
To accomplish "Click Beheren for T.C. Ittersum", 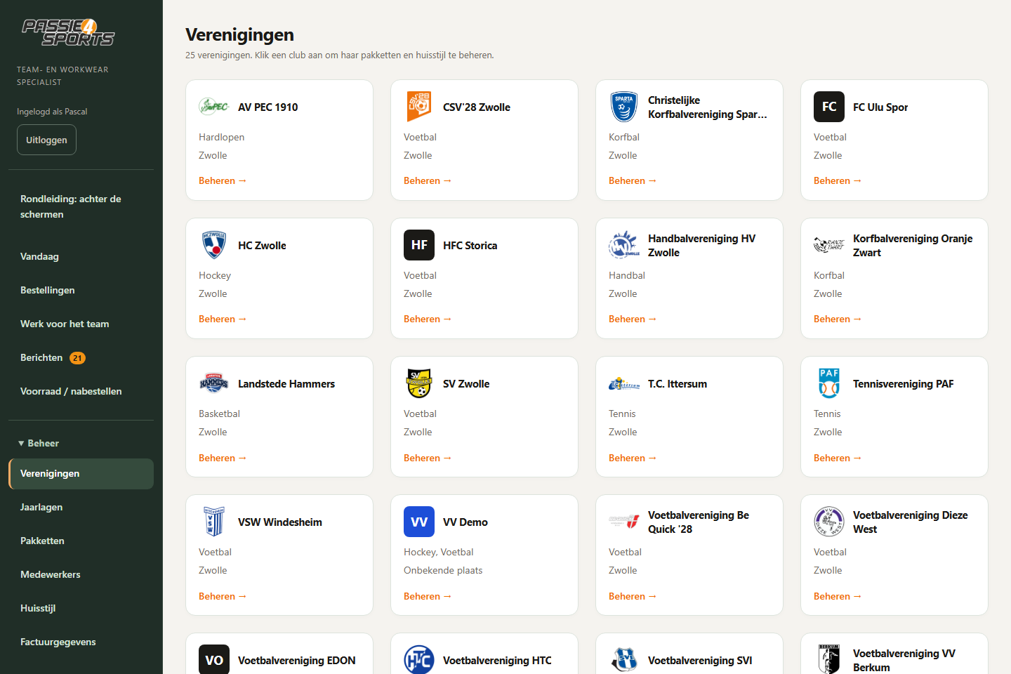I will point(633,458).
